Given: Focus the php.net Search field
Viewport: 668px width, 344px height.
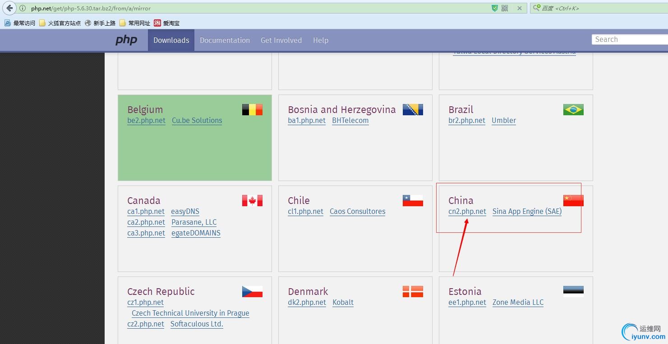Looking at the screenshot, I should (630, 39).
